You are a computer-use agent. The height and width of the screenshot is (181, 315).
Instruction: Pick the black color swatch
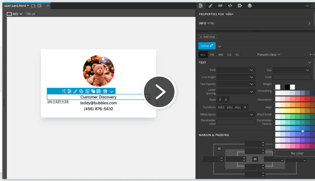click(x=287, y=87)
